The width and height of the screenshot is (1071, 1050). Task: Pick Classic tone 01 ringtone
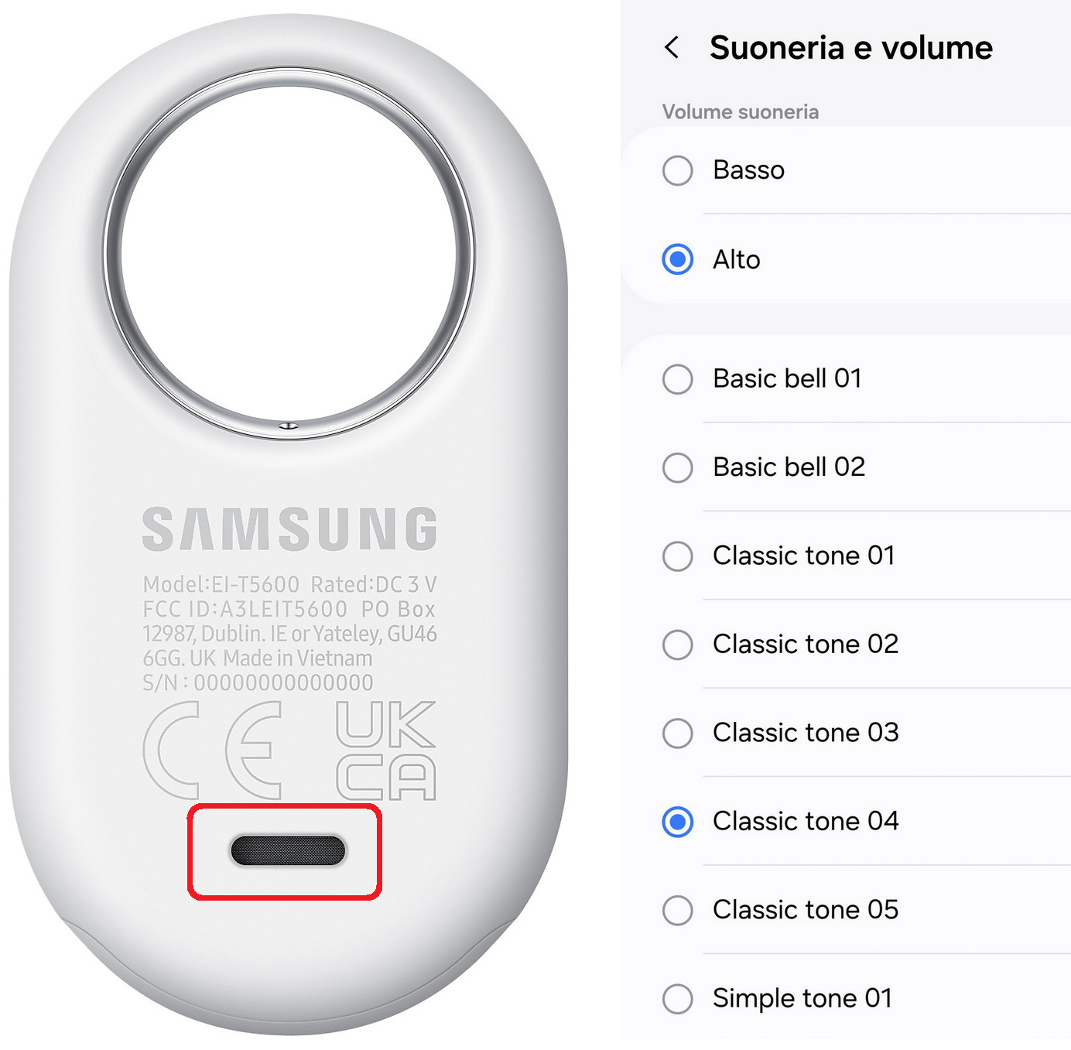(847, 556)
